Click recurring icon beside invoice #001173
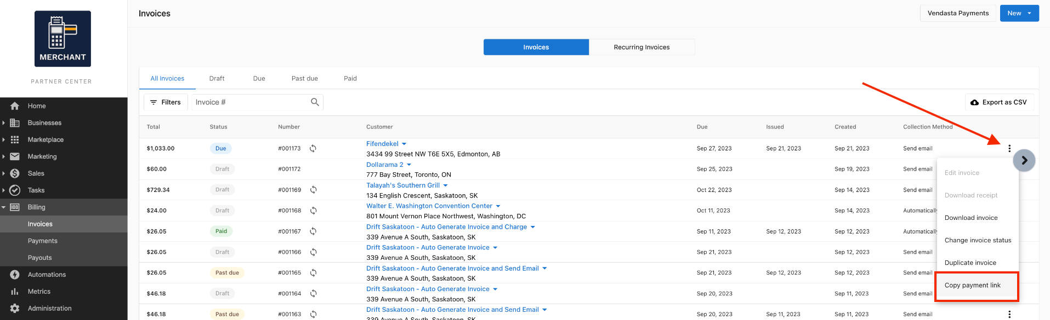This screenshot has width=1050, height=320. pos(313,148)
